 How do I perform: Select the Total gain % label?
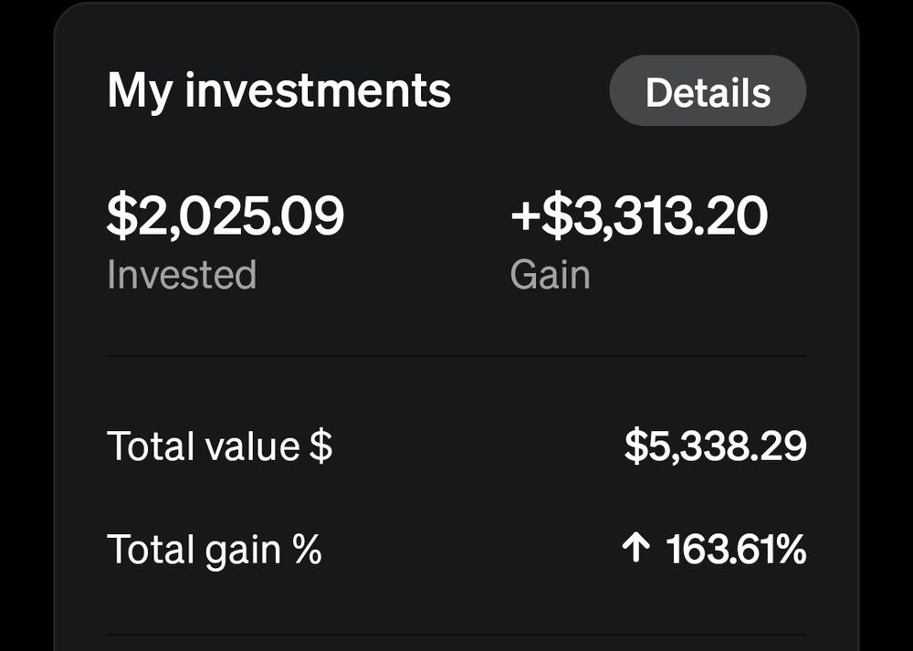[x=214, y=551]
